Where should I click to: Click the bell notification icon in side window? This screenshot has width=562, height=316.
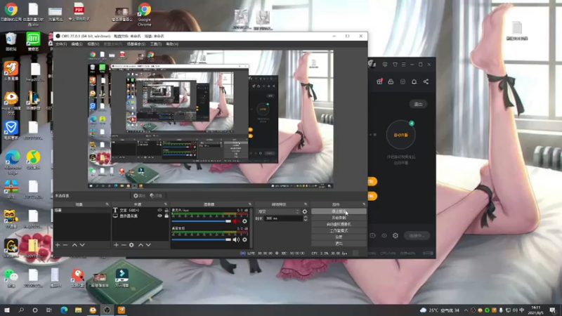414,81
